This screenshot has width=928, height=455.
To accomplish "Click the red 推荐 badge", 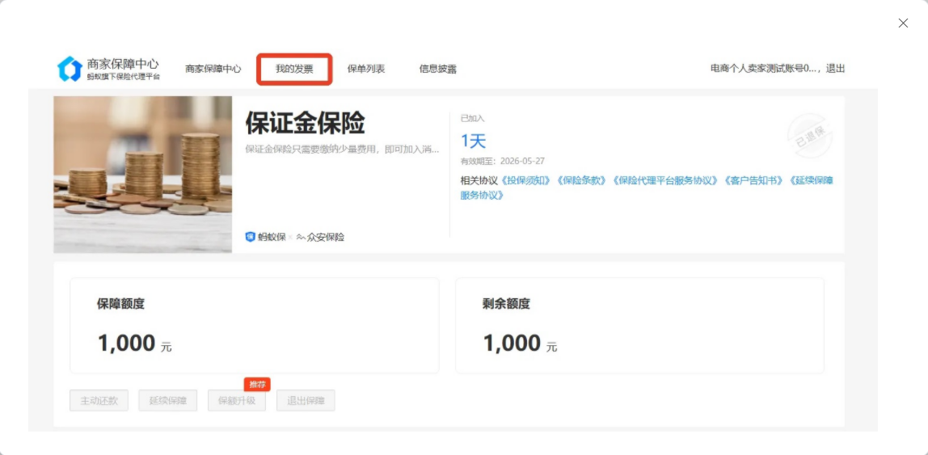I will point(257,385).
